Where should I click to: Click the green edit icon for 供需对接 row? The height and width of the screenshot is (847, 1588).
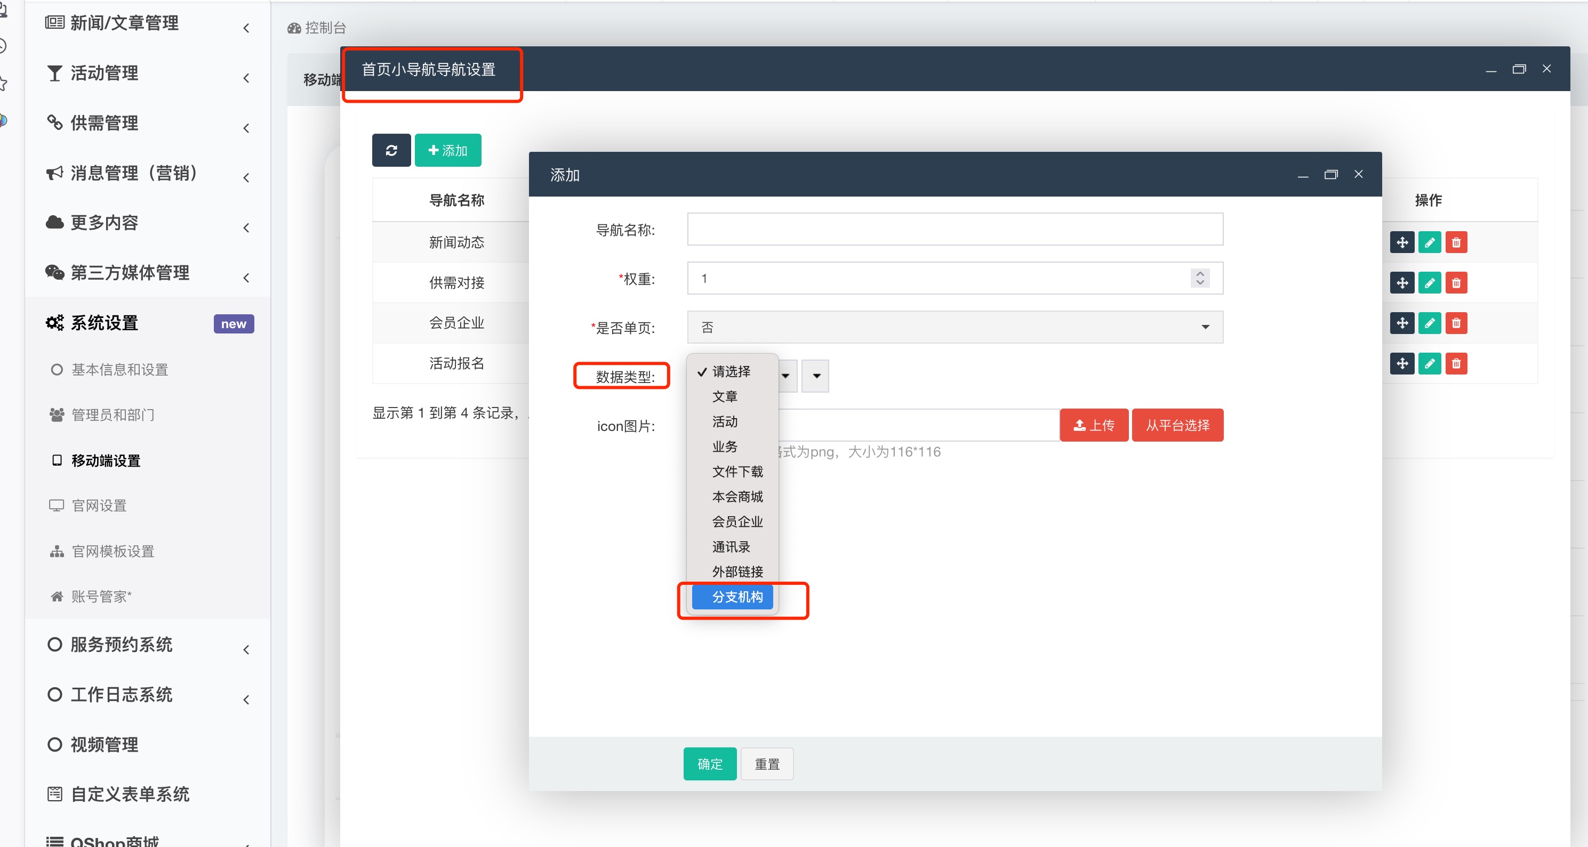click(1429, 283)
